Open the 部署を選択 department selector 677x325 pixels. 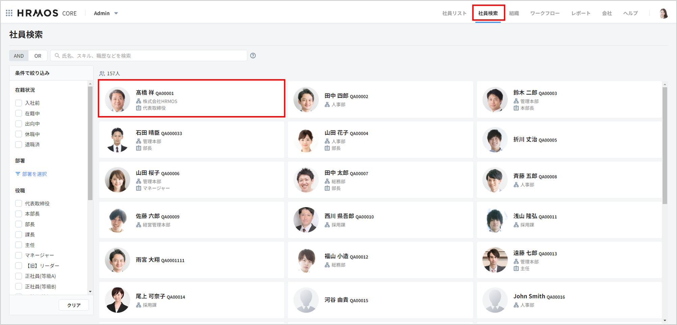pos(34,174)
